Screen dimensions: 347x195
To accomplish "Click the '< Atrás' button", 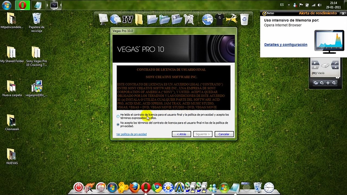I will tap(181, 134).
